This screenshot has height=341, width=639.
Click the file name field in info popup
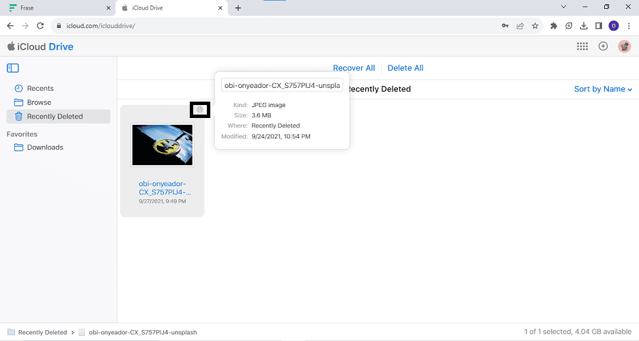click(x=282, y=86)
